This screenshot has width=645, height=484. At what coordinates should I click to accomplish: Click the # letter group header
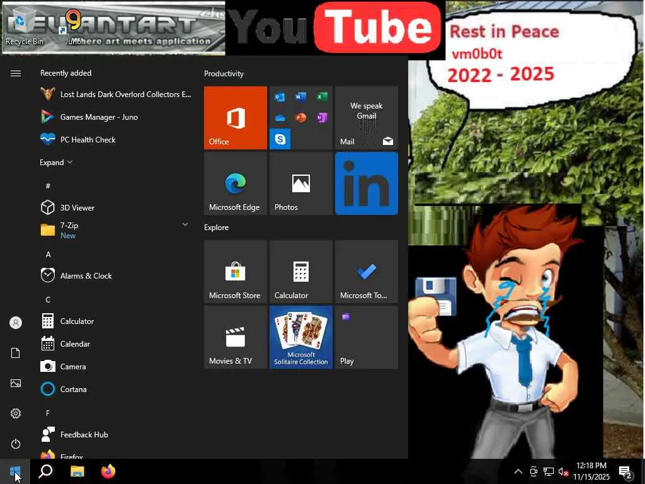click(x=48, y=186)
